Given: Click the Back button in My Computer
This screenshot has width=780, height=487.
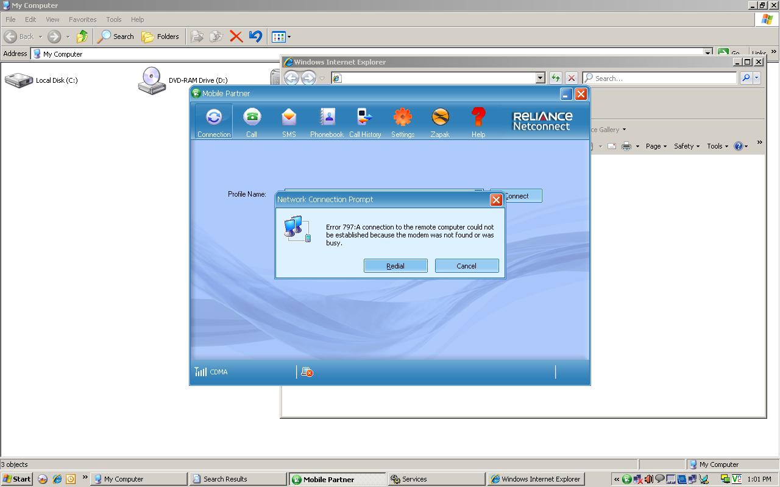Looking at the screenshot, I should click(x=19, y=37).
